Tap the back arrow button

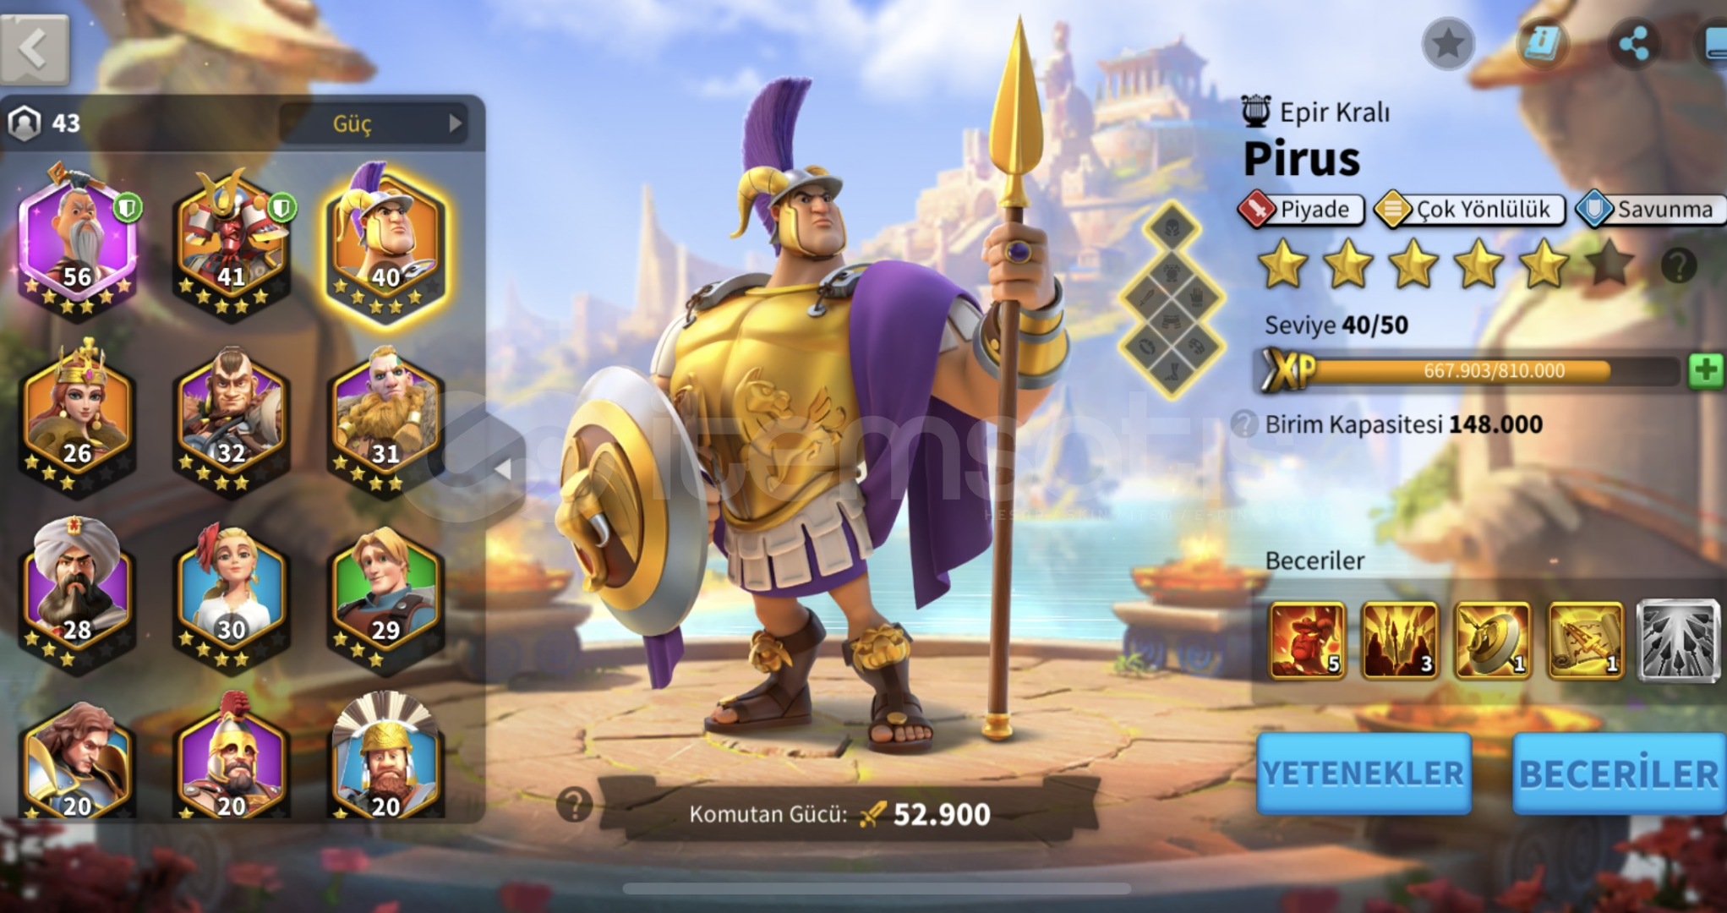(35, 48)
